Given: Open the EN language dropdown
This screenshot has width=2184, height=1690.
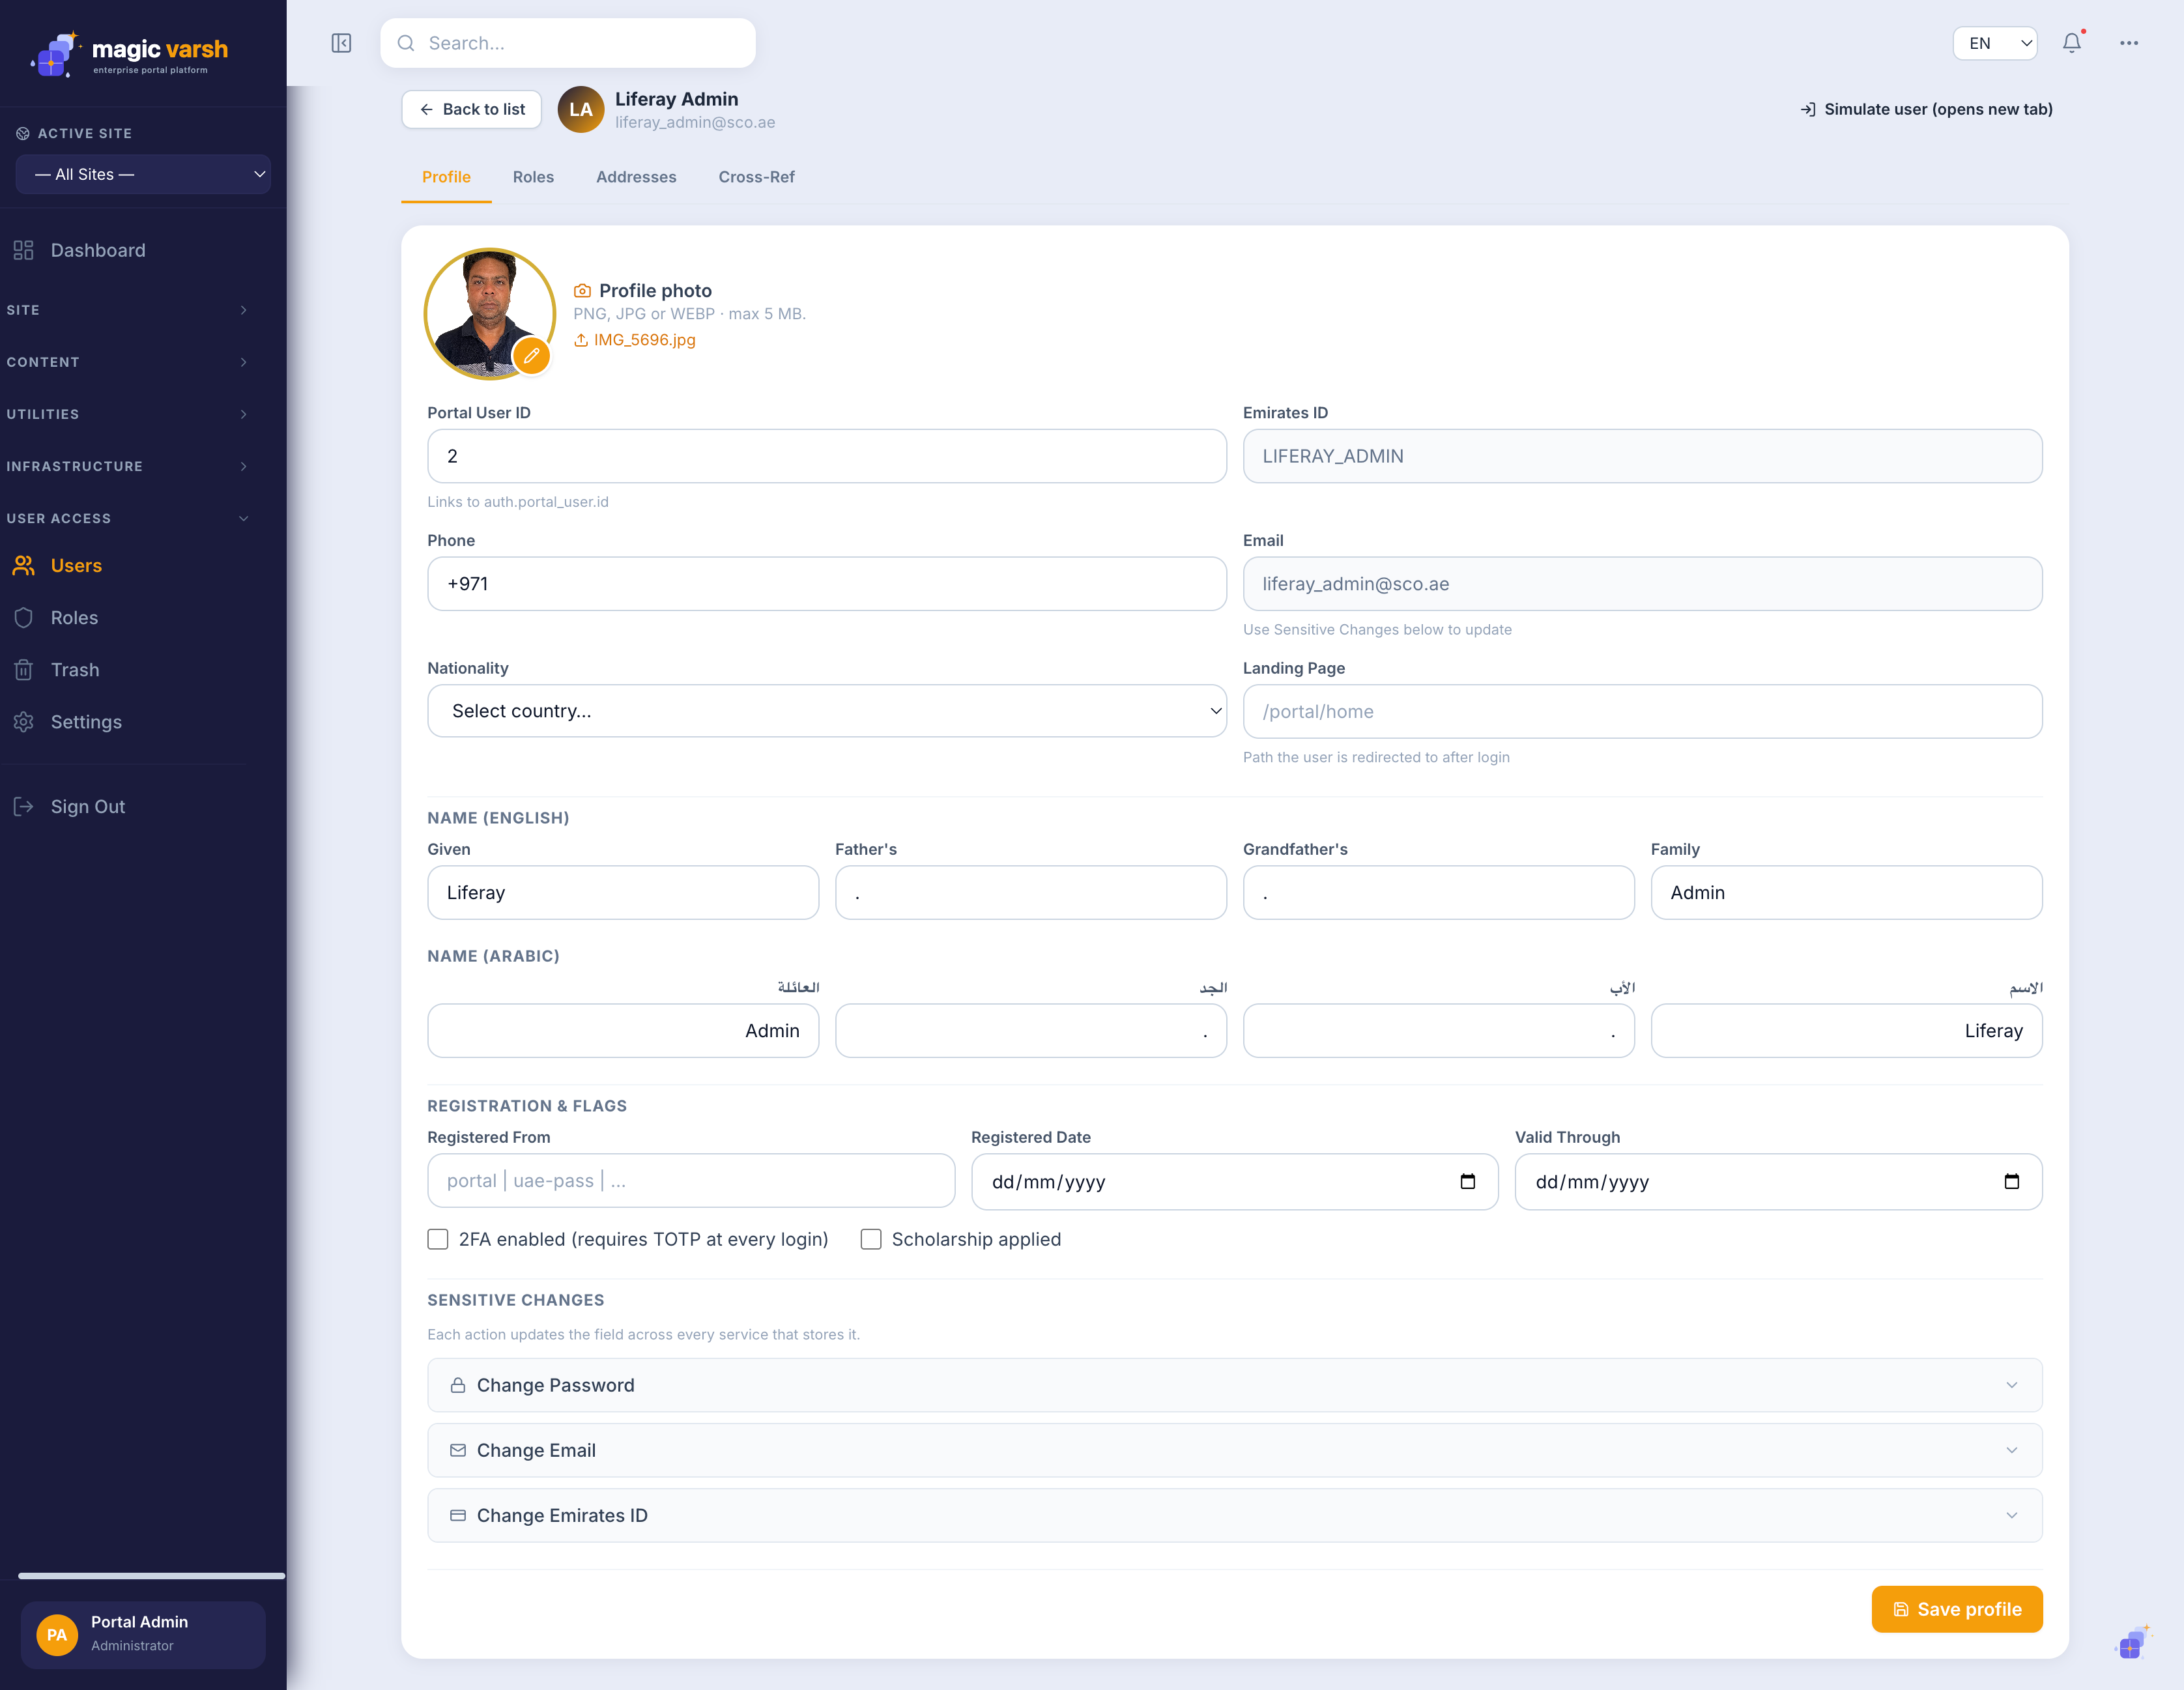Looking at the screenshot, I should (1995, 43).
